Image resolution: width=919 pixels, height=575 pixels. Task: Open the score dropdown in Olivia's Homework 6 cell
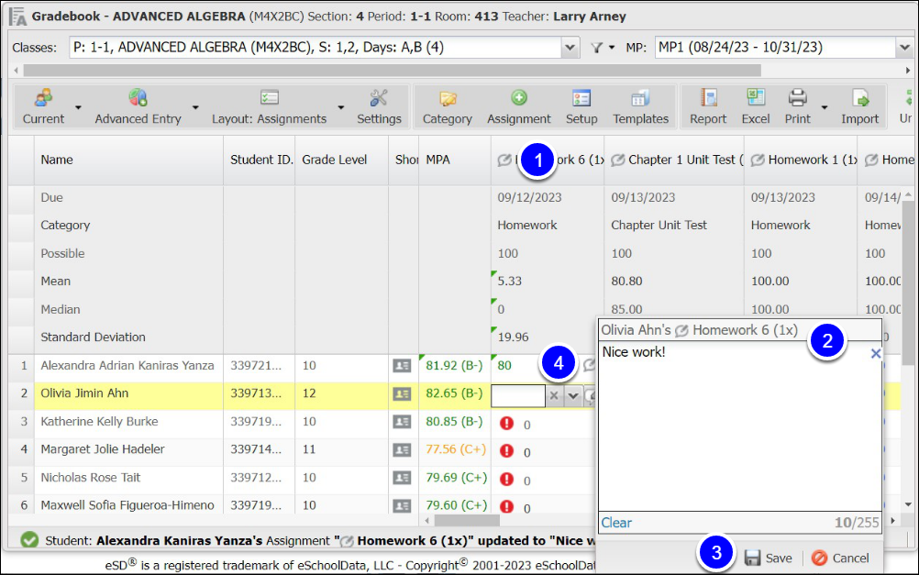coord(573,395)
